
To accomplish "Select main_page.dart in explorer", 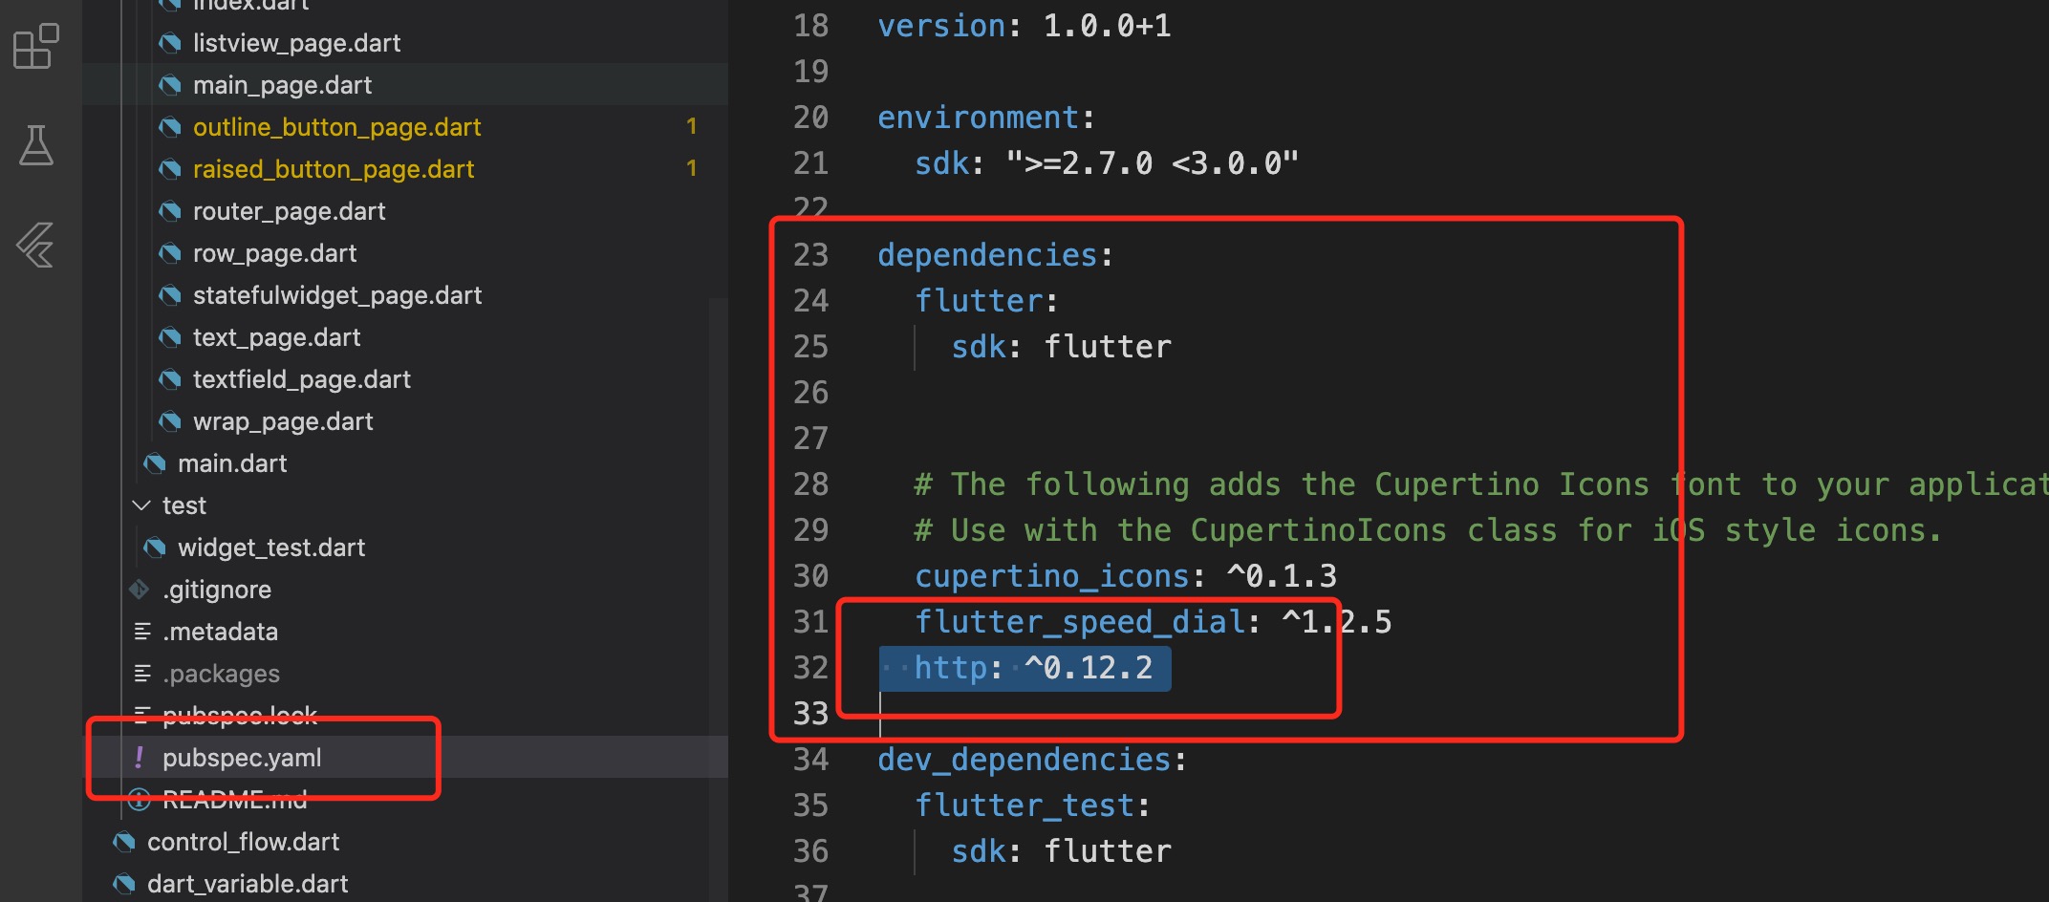I will [282, 85].
